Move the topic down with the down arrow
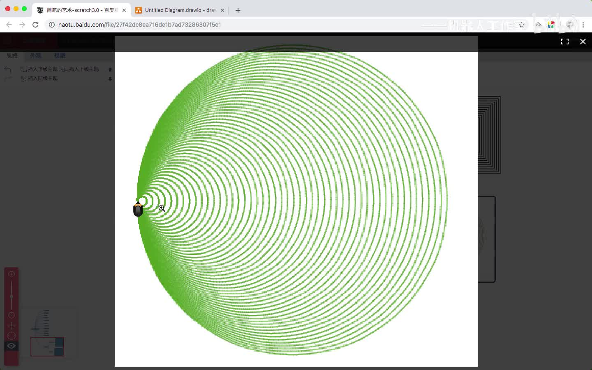Screen dimensions: 592x370 pos(110,79)
